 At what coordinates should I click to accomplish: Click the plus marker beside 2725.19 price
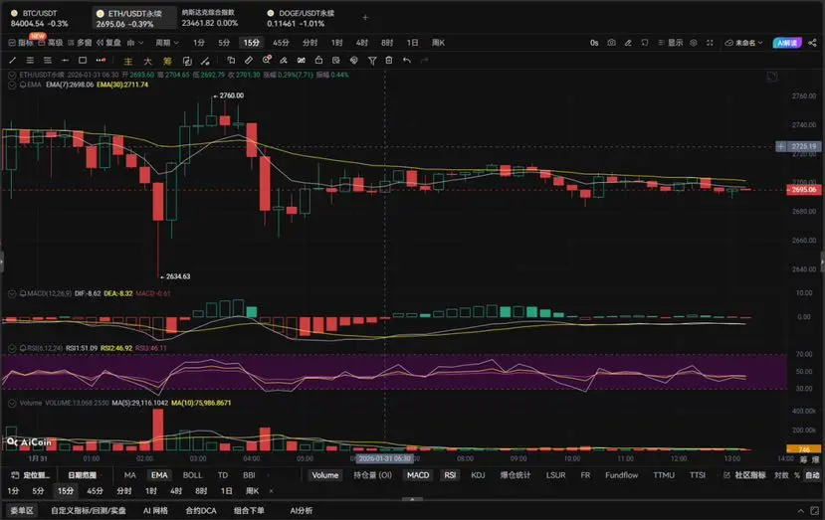pos(781,146)
